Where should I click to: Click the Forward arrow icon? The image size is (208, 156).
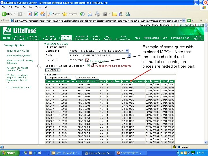[x=20, y=14]
